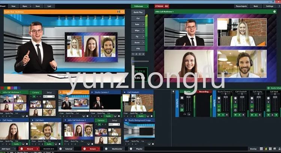Open the Wipe transition dropdown arrow

tap(143, 30)
